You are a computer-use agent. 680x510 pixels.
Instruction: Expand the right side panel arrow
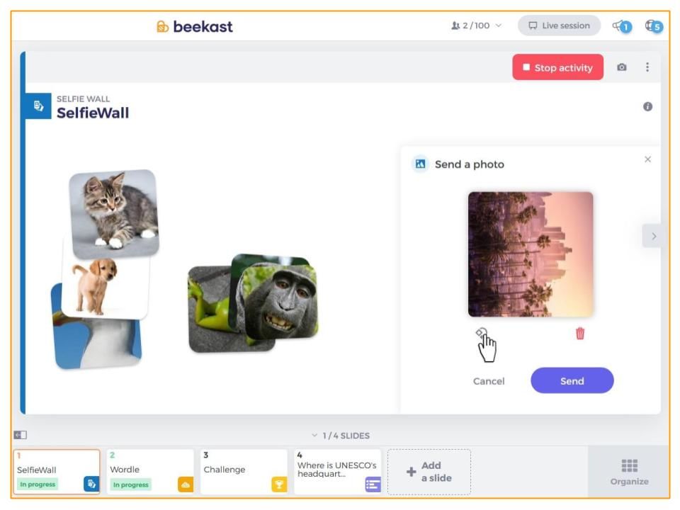tap(654, 237)
